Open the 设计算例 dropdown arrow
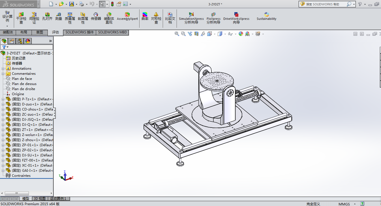 tap(7, 26)
